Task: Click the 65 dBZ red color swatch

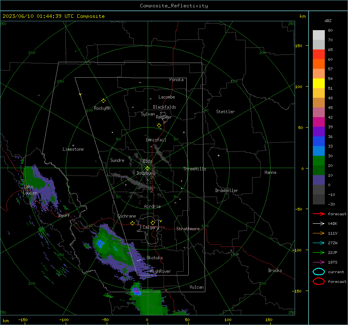Action: pyautogui.click(x=319, y=54)
